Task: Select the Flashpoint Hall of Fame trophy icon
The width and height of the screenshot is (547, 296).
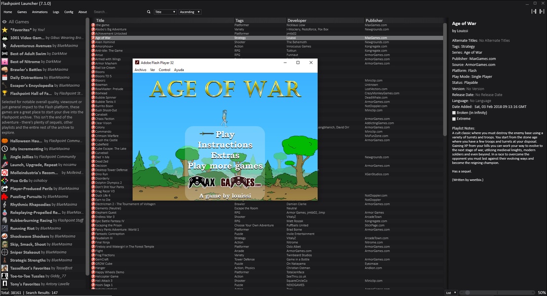Action: [4, 93]
